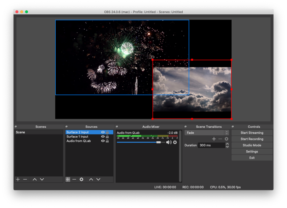This screenshot has height=208, width=287.
Task: Toggle visibility of Surface 1 Input
Action: click(103, 137)
